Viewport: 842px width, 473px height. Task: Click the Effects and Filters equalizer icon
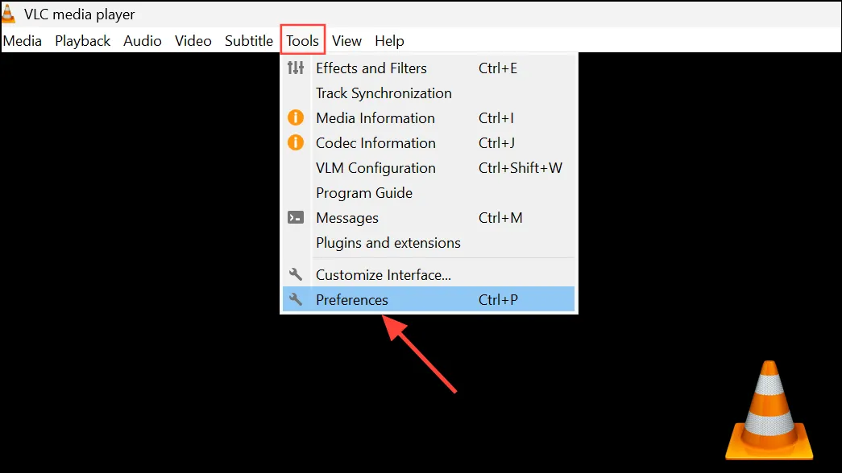point(296,68)
